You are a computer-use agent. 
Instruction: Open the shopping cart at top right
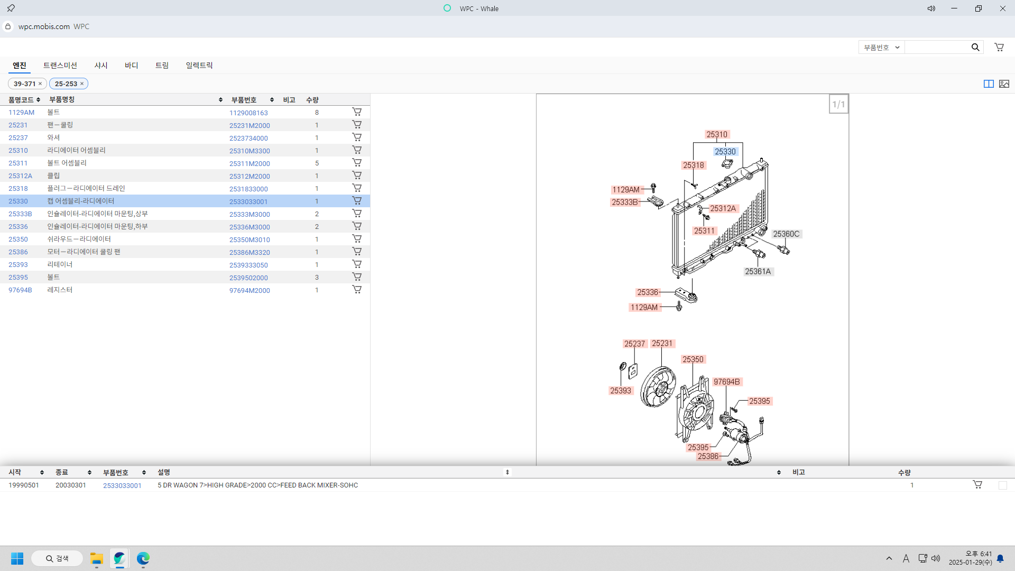point(999,47)
